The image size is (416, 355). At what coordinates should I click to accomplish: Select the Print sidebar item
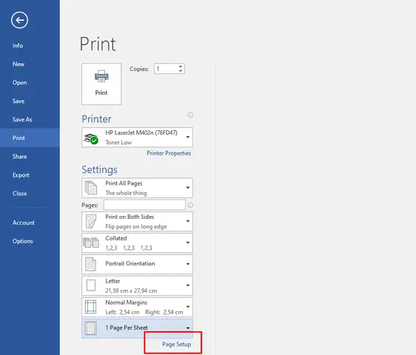(x=30, y=138)
